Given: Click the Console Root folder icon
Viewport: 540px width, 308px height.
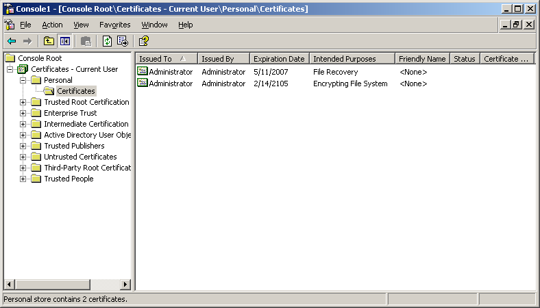Looking at the screenshot, I should 10,58.
